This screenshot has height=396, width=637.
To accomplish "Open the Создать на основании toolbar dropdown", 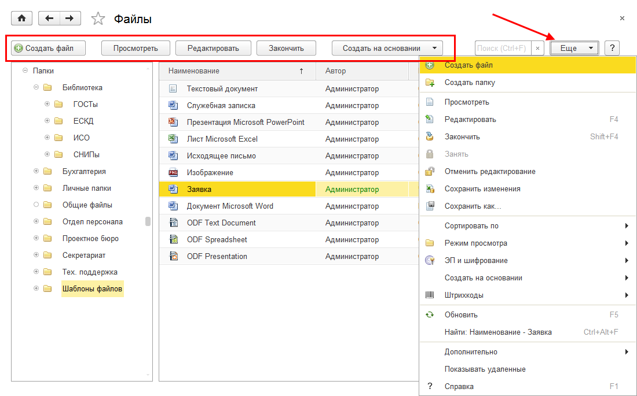I will click(387, 48).
